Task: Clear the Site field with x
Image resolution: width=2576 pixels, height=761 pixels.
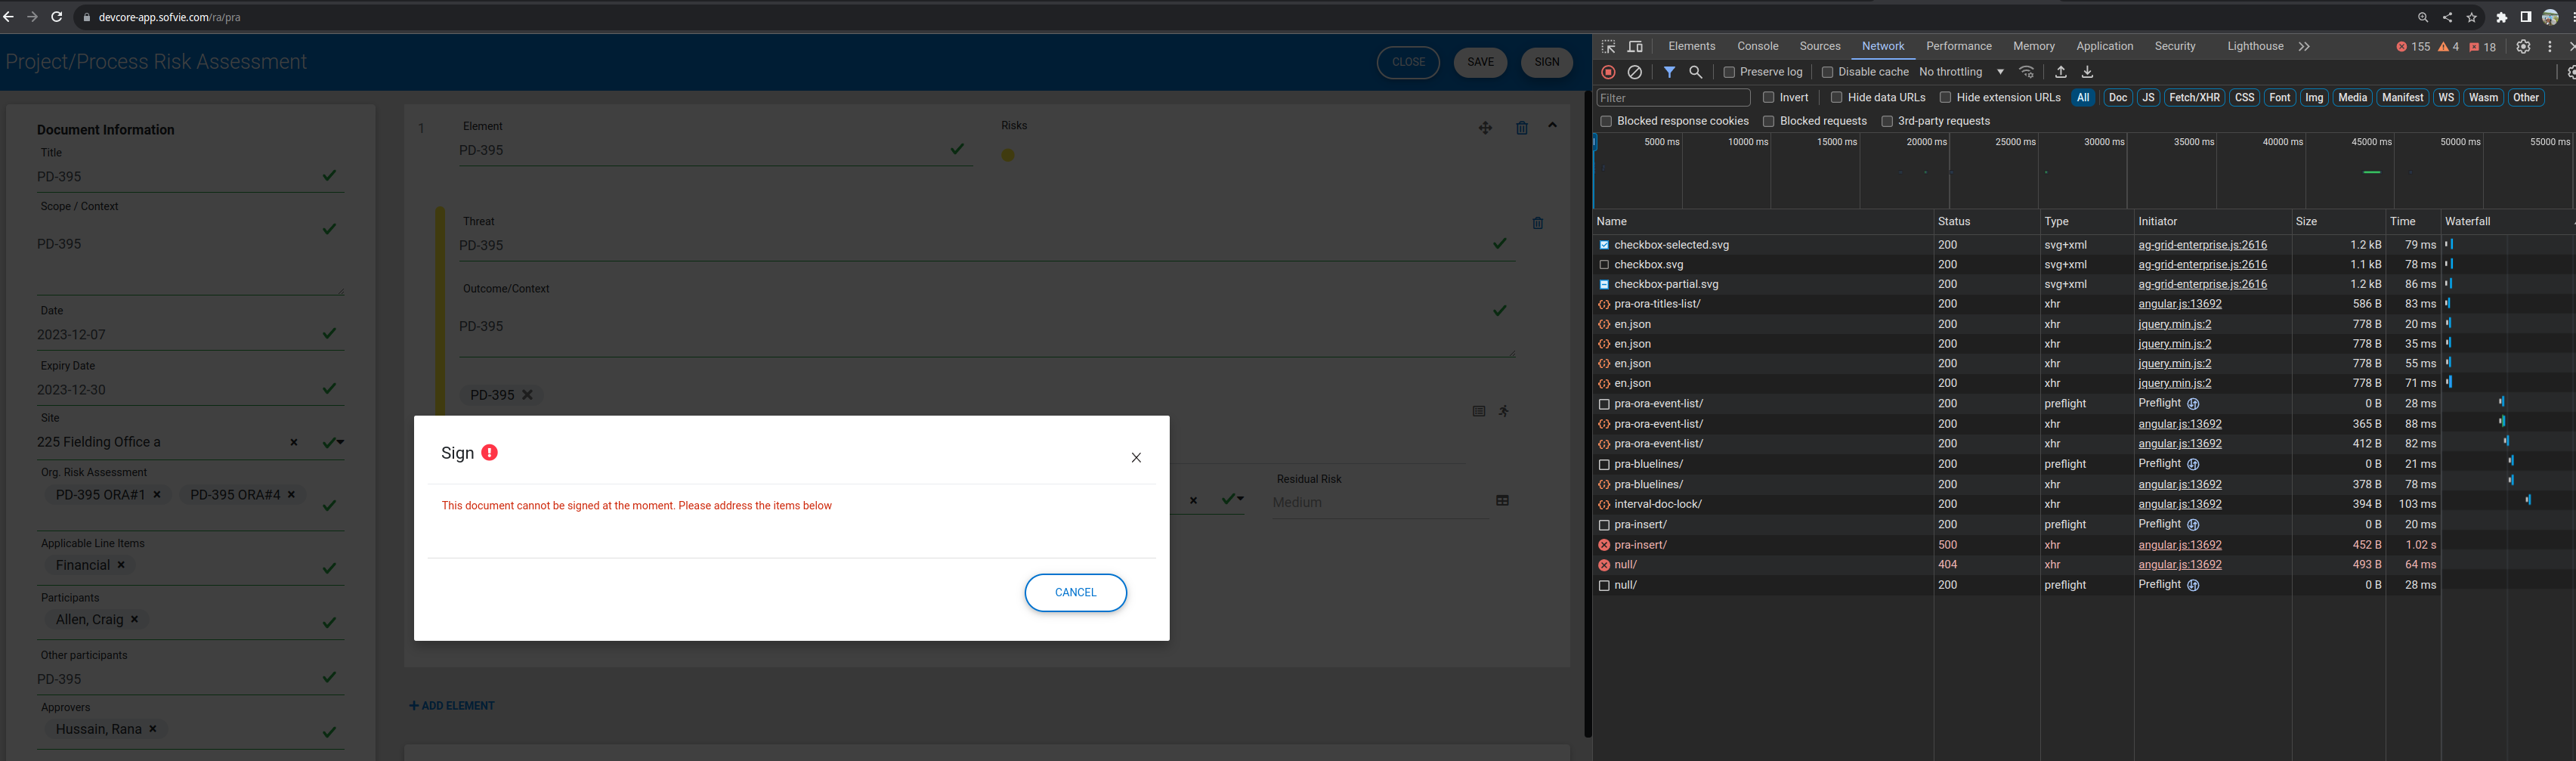Action: pyautogui.click(x=293, y=442)
